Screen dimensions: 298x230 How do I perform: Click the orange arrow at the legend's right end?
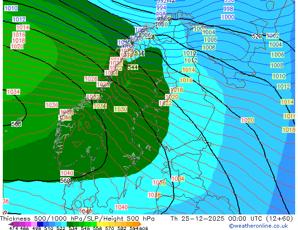click(140, 224)
